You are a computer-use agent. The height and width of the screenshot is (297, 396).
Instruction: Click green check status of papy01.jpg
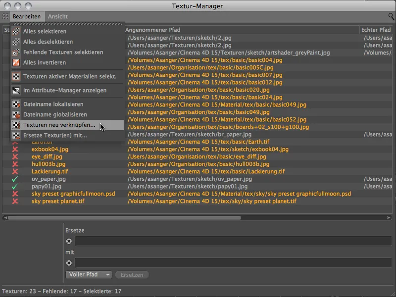pos(15,187)
